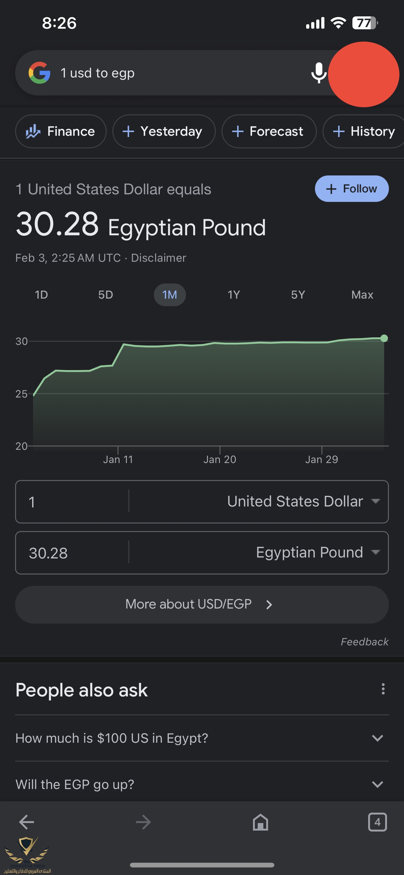The image size is (404, 875).
Task: Select the 1D chart range
Action: pyautogui.click(x=42, y=295)
